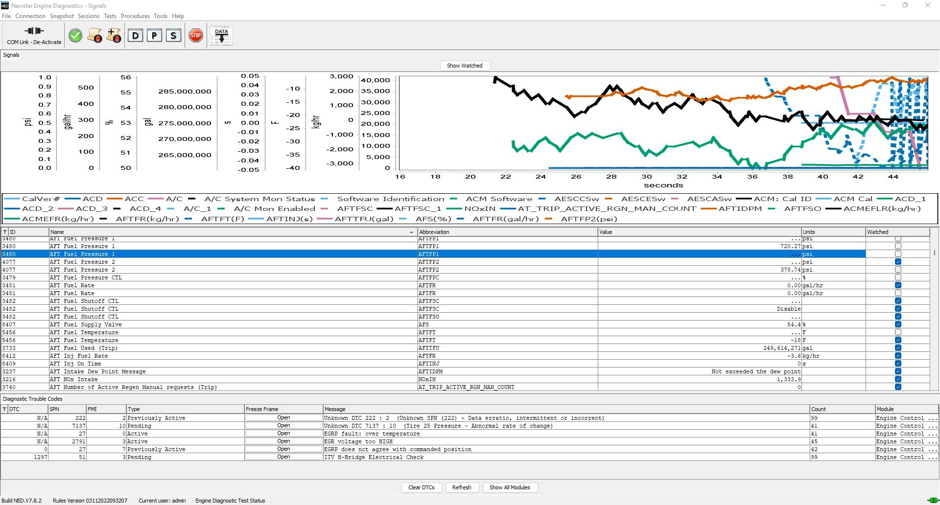Click the COM Link De-Activate plug icon

tap(34, 31)
